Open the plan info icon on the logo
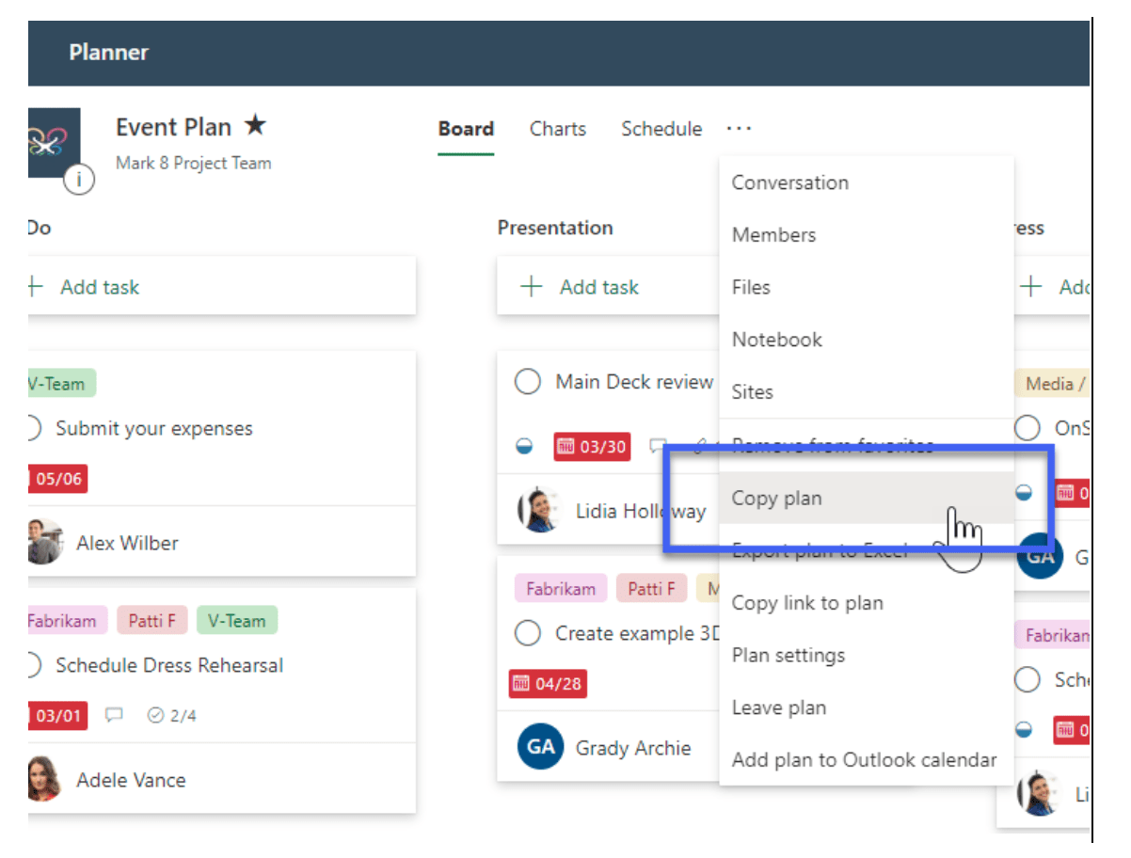Viewport: 1131px width, 858px height. pyautogui.click(x=79, y=178)
